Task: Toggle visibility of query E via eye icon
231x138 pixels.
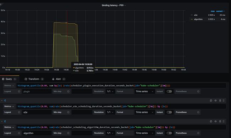Action: coord(215,121)
